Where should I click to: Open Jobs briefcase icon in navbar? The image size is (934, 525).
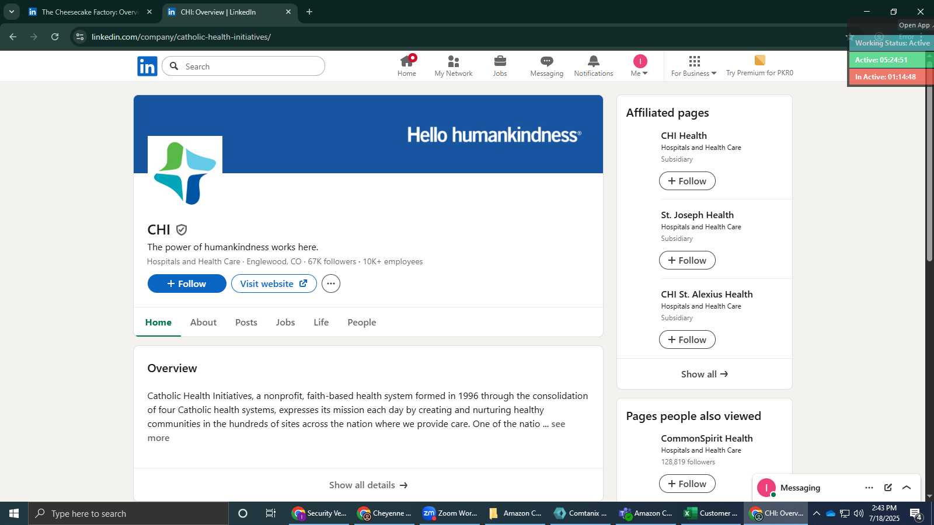(x=500, y=66)
